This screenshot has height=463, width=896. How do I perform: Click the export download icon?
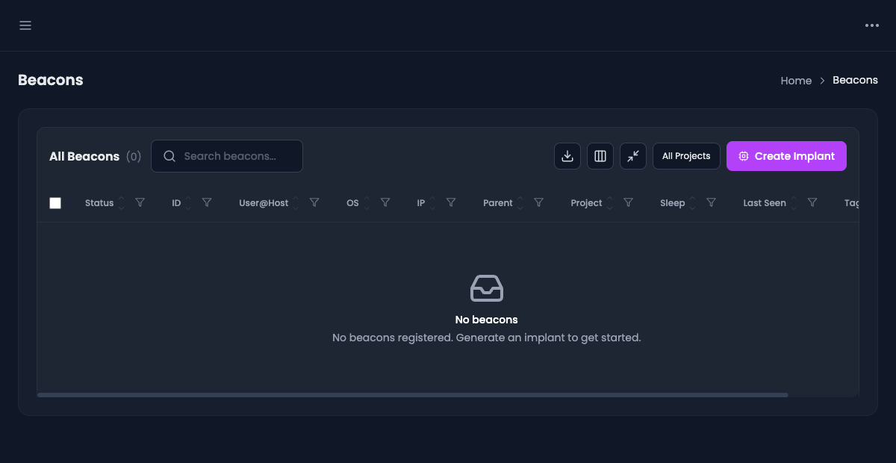567,156
